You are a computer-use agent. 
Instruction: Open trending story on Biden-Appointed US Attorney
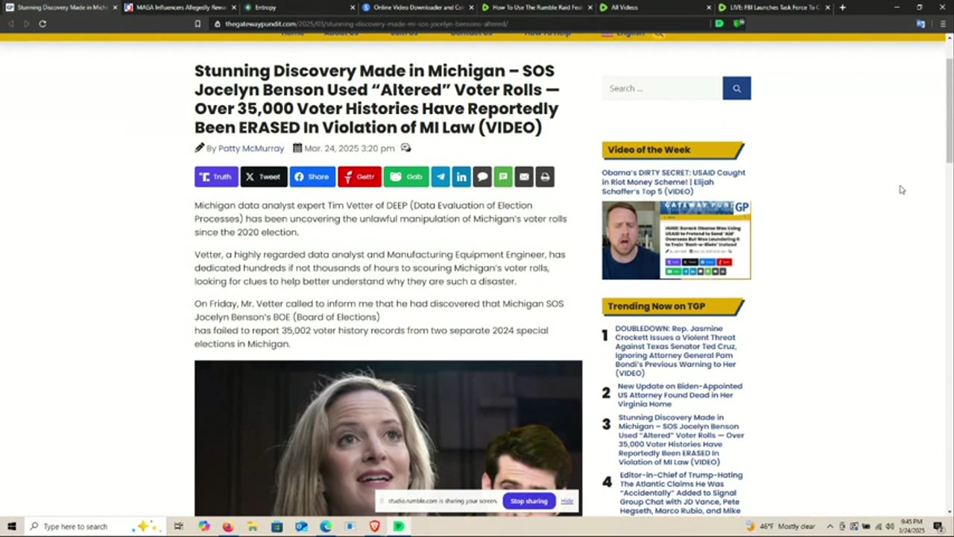click(680, 395)
